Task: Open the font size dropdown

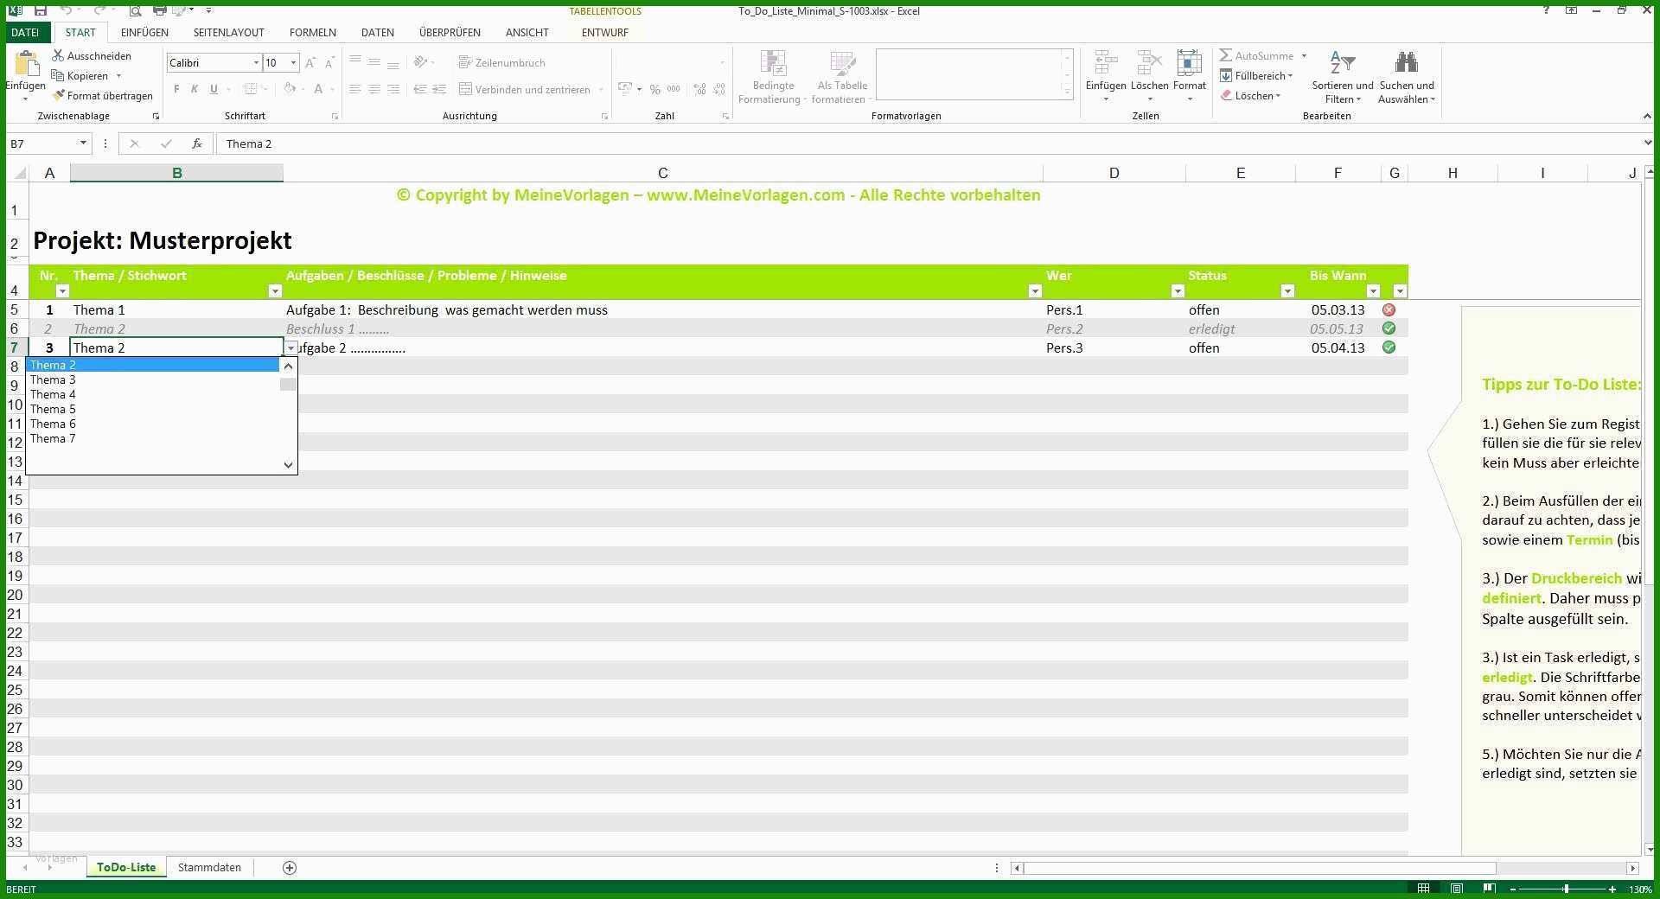Action: (x=292, y=62)
